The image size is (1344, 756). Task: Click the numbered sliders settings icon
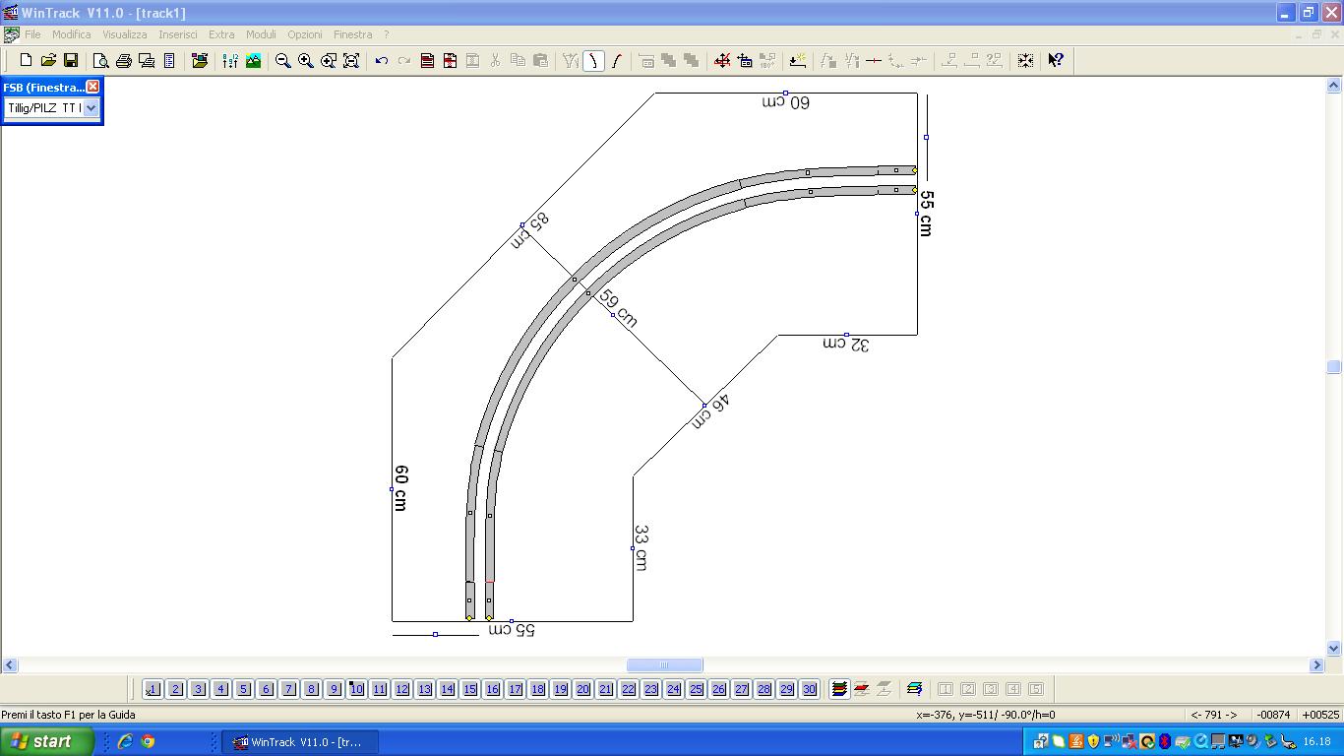click(230, 60)
